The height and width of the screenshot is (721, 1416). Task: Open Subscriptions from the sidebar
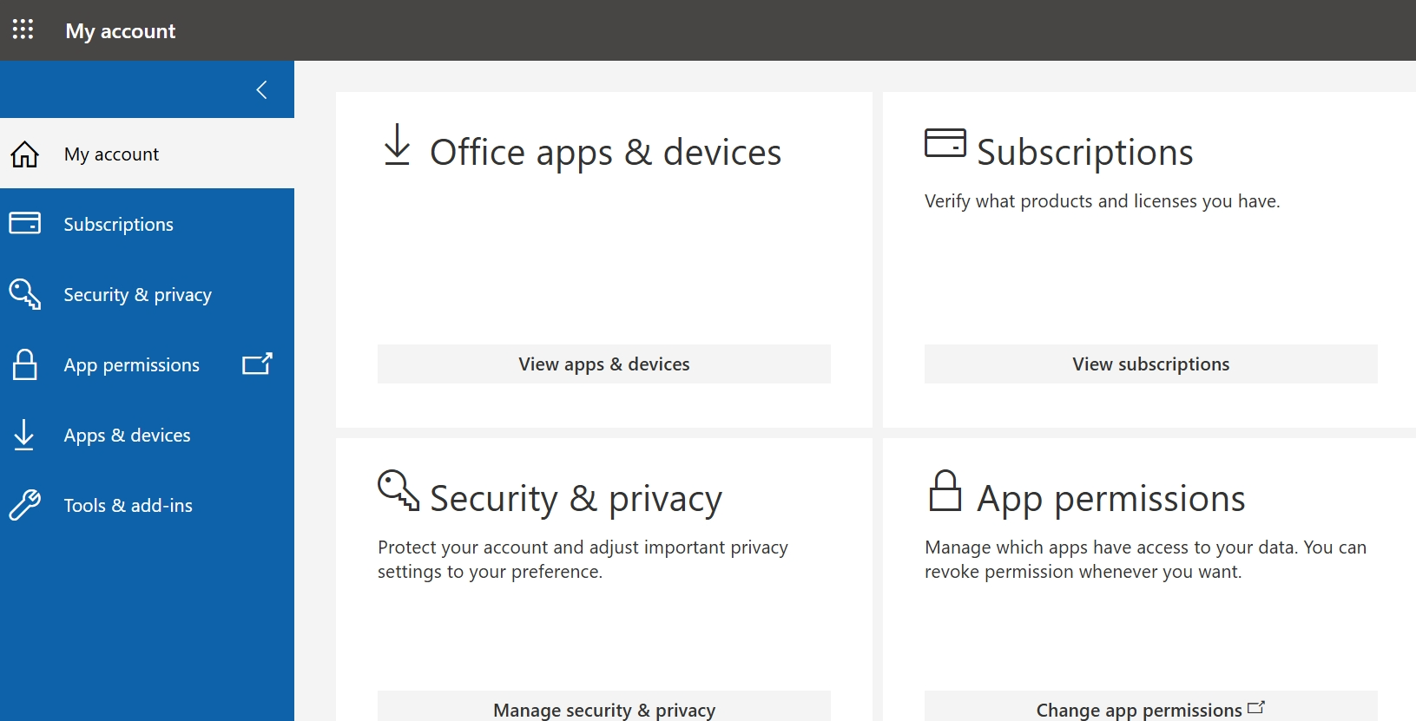[147, 224]
